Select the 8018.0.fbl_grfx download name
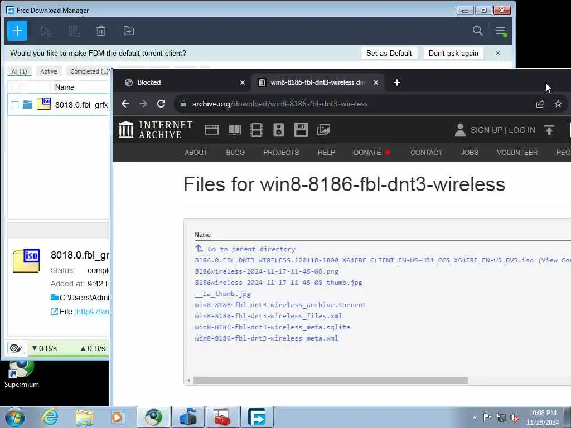The height and width of the screenshot is (428, 571). pyautogui.click(x=81, y=105)
